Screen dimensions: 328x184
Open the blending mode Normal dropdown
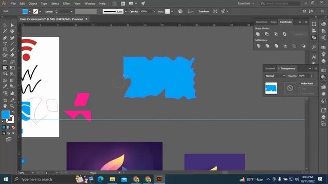[275, 76]
